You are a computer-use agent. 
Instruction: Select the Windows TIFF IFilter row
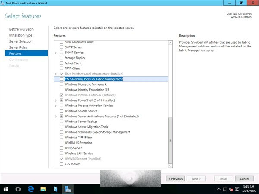(x=111, y=138)
